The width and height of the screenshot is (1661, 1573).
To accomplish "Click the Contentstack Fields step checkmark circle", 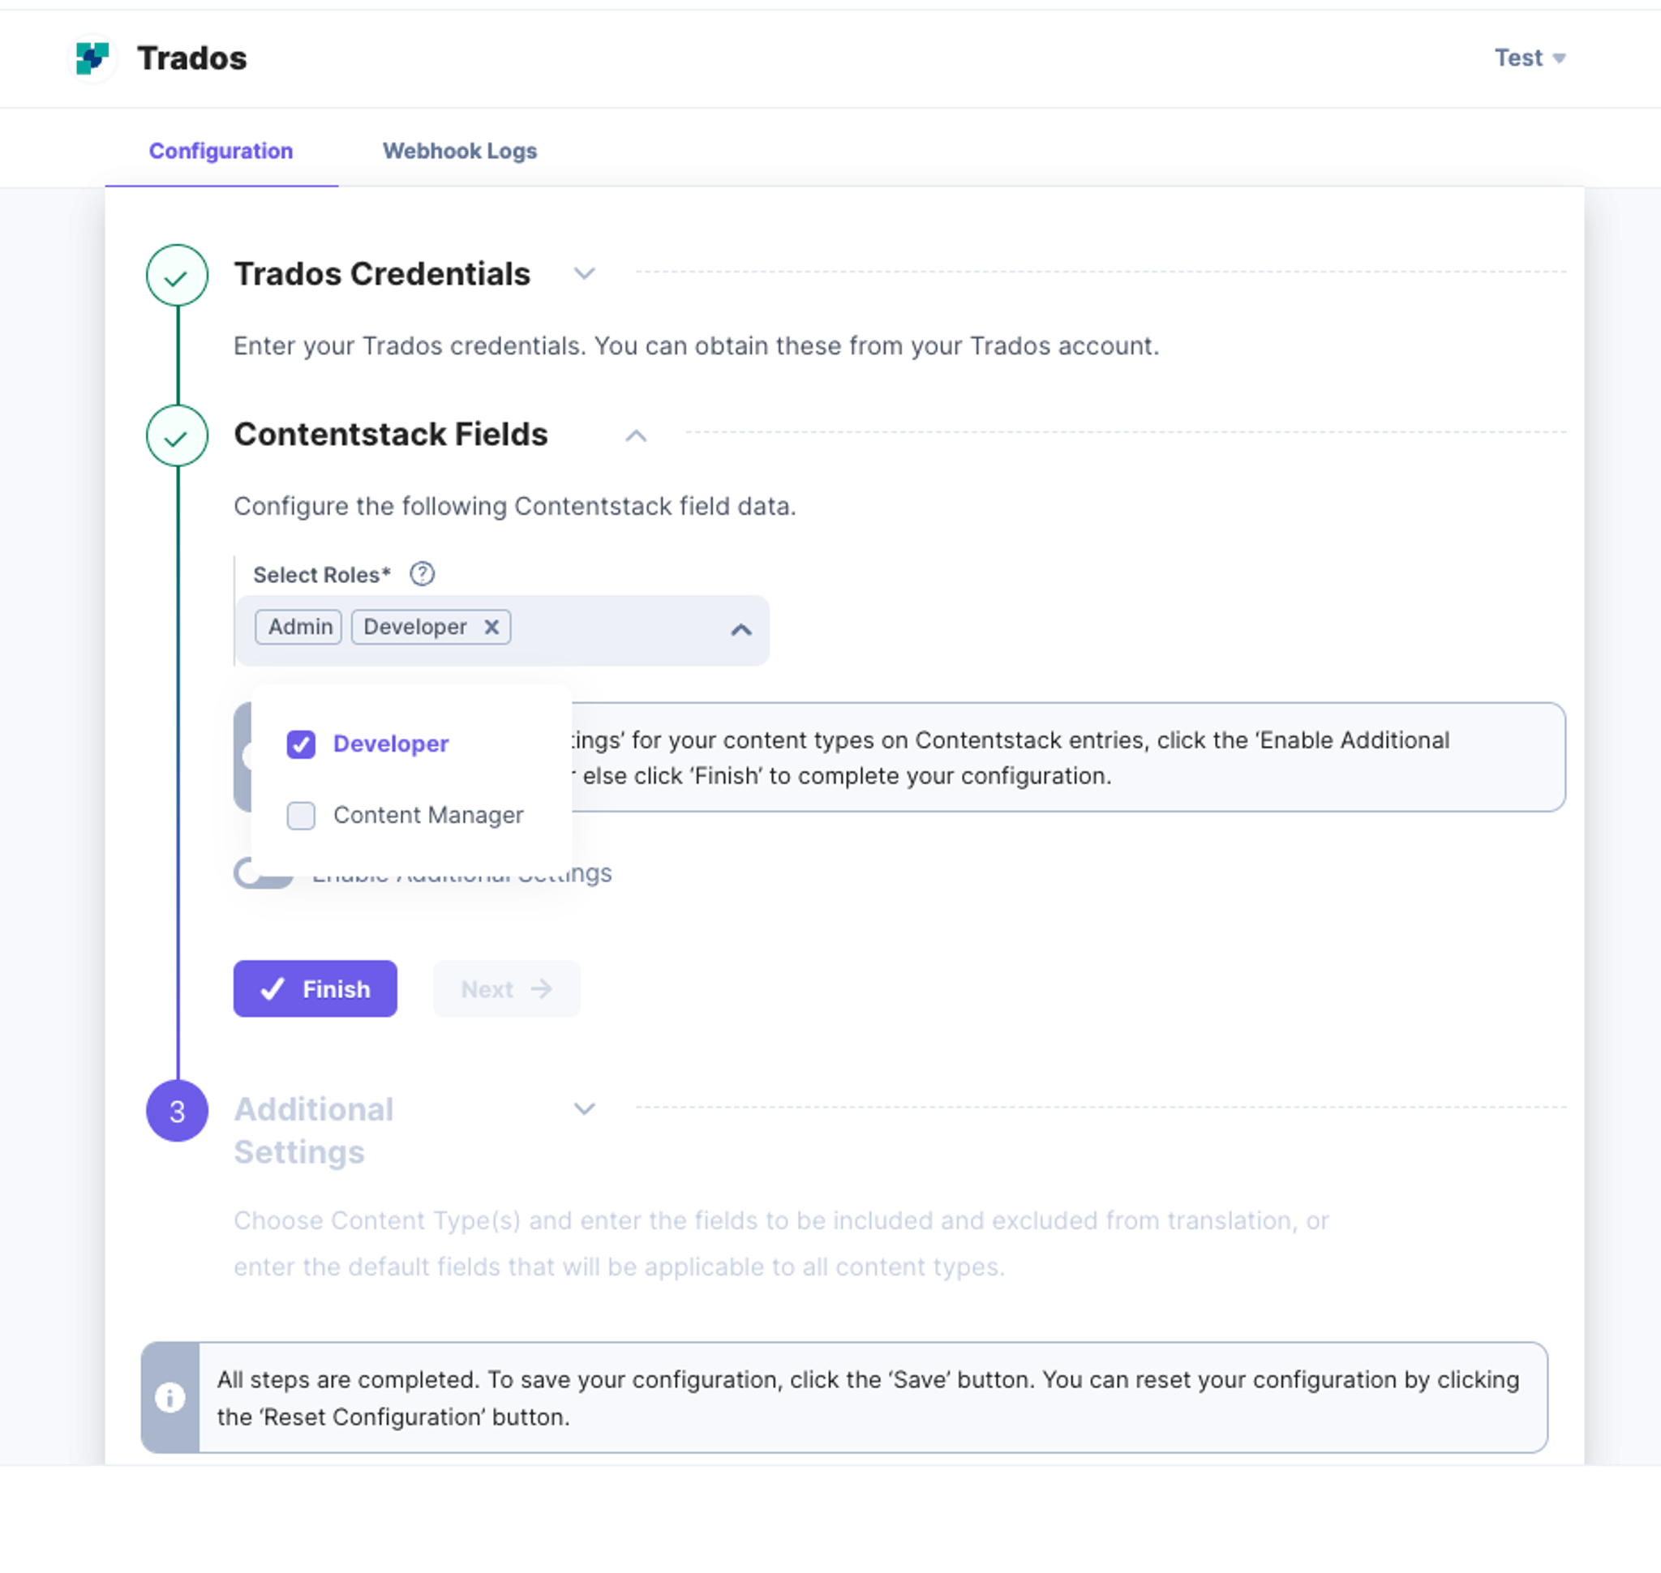I will [177, 436].
